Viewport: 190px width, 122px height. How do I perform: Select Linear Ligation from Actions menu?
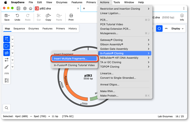tap(125, 13)
